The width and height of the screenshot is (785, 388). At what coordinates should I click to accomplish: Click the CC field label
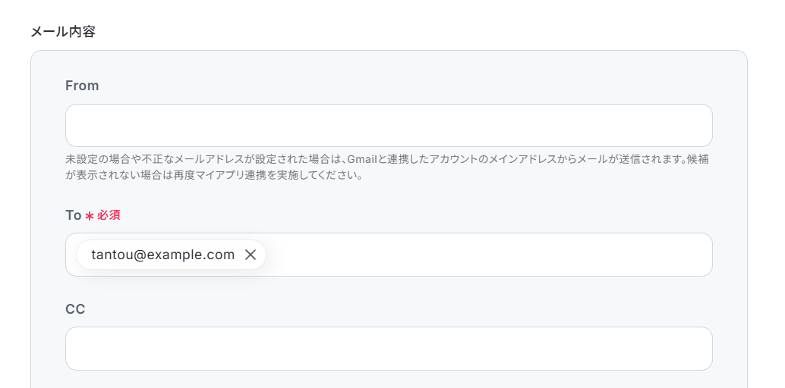point(75,309)
